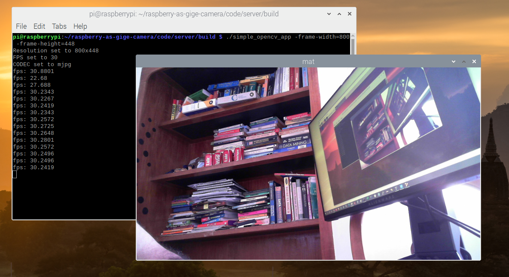Click the 'fps: 30.8801' output line

(x=34, y=71)
